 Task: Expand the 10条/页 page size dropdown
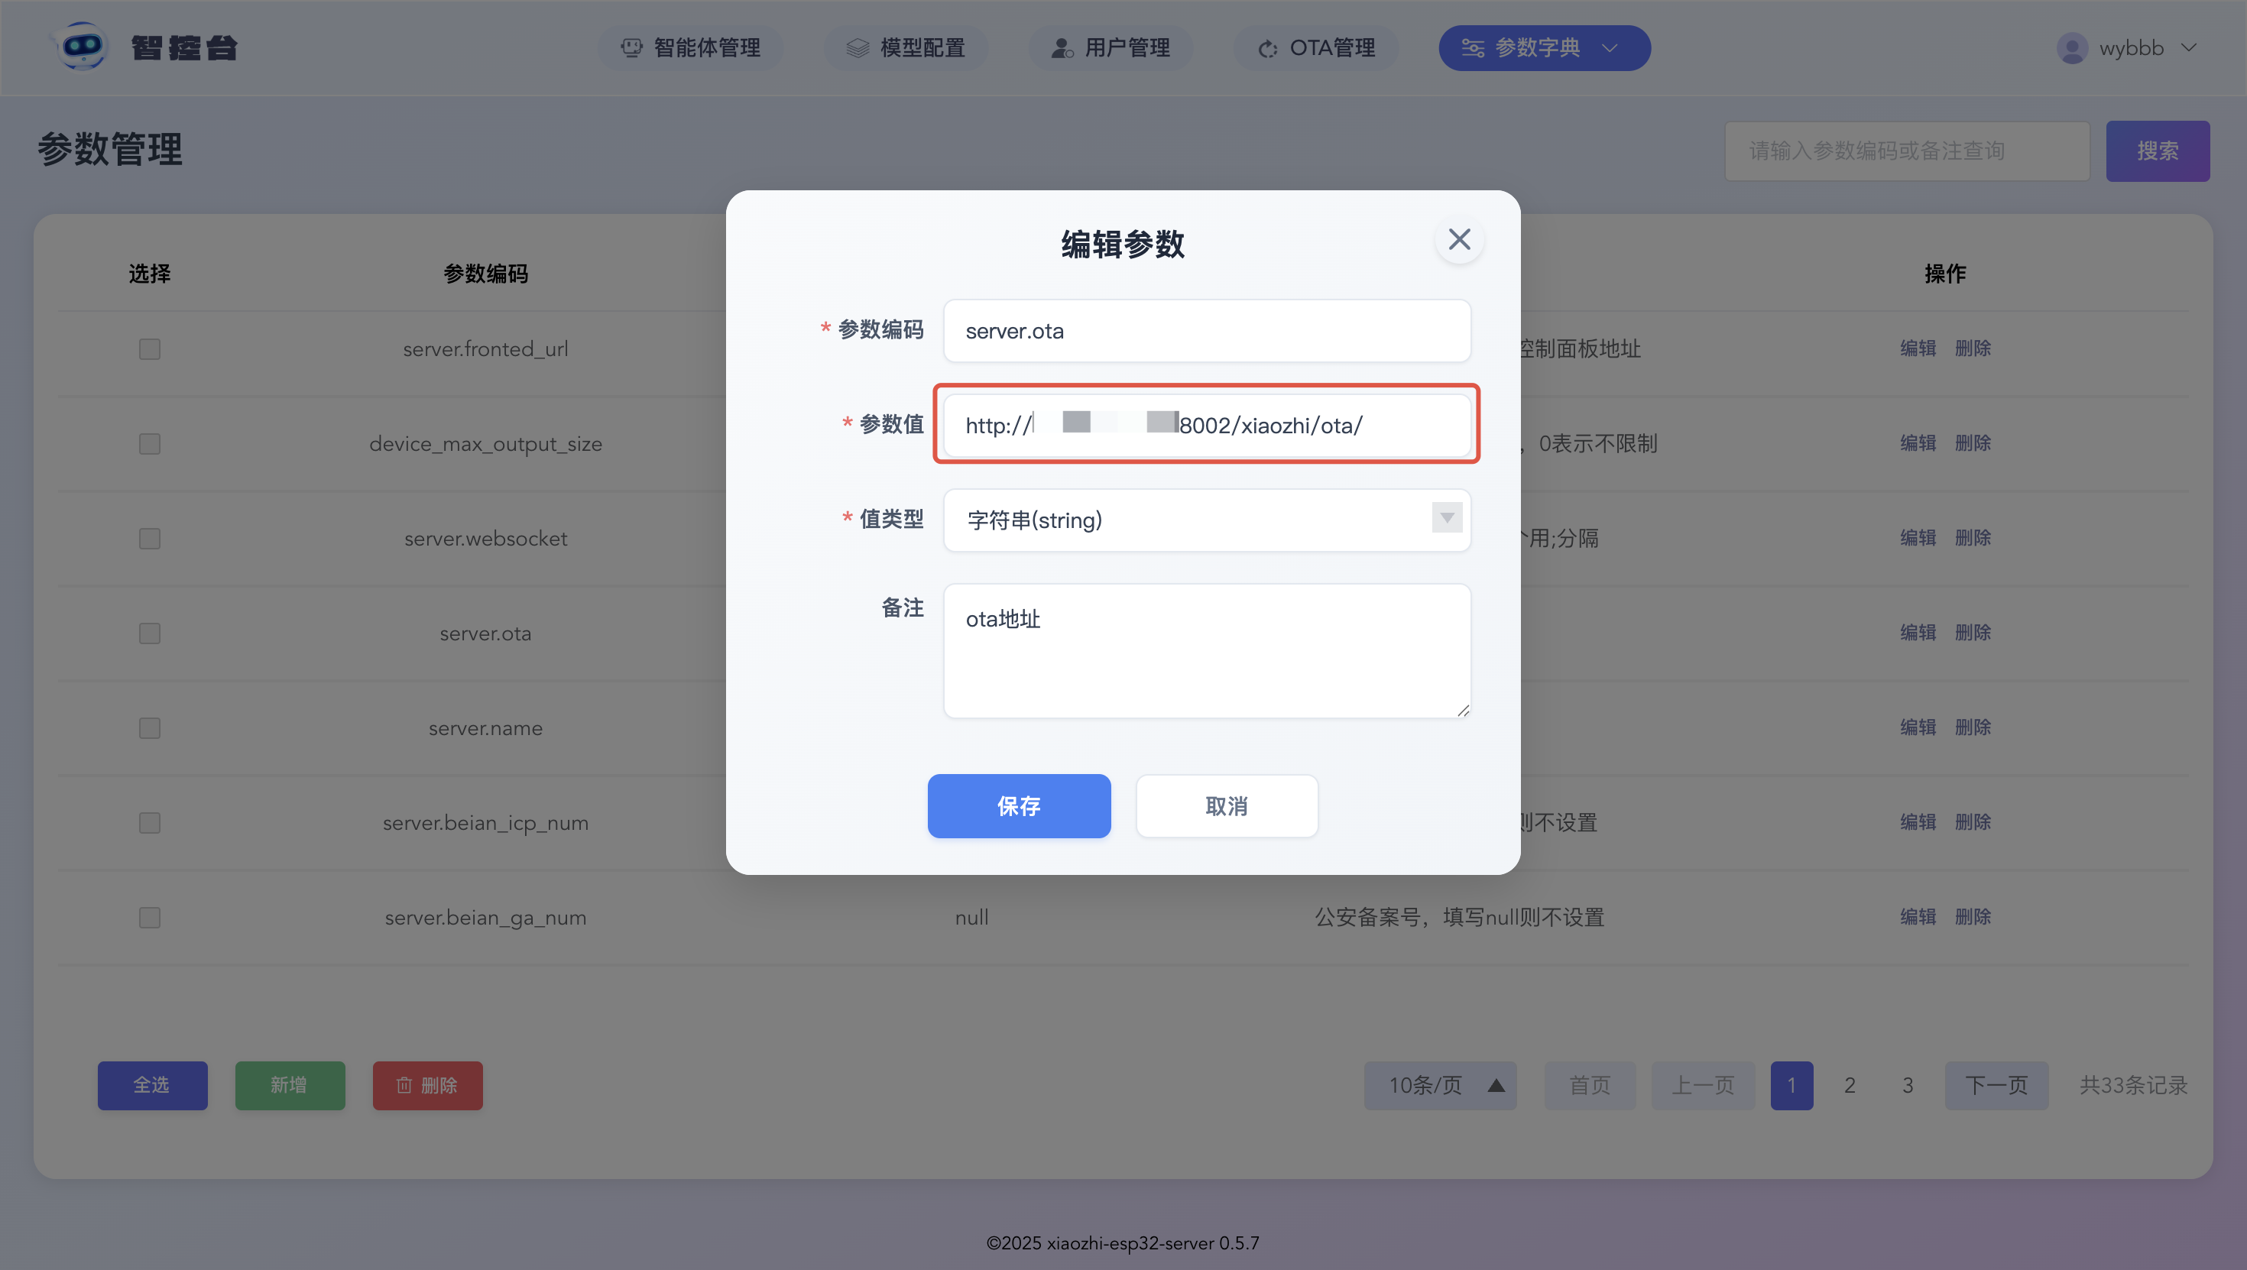tap(1440, 1085)
